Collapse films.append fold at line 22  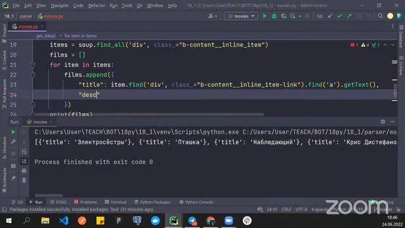(x=33, y=75)
